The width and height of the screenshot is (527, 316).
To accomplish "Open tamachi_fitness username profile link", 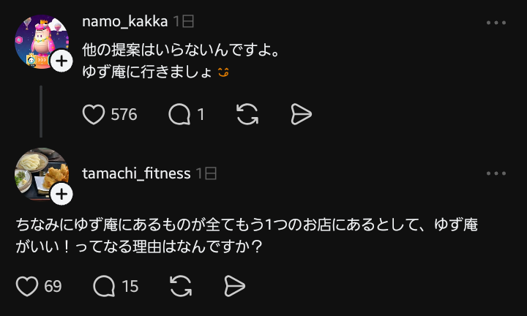I will [x=137, y=173].
